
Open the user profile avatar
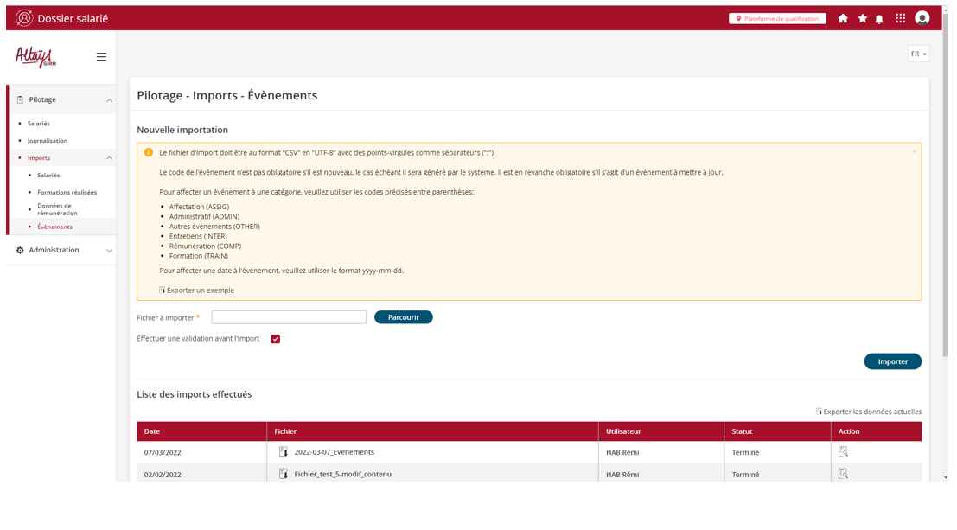point(922,18)
